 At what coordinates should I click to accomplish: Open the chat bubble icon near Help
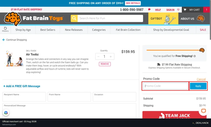point(149,10)
